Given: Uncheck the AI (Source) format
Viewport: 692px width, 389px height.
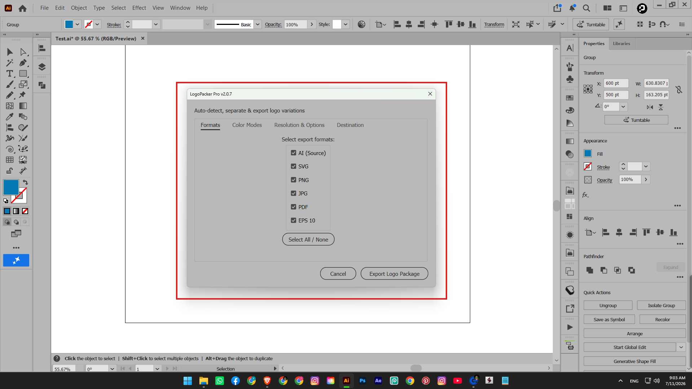Looking at the screenshot, I should pos(294,153).
